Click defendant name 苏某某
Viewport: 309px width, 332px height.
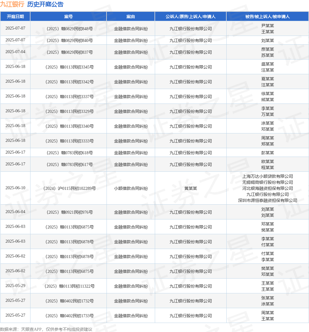click(x=268, y=55)
